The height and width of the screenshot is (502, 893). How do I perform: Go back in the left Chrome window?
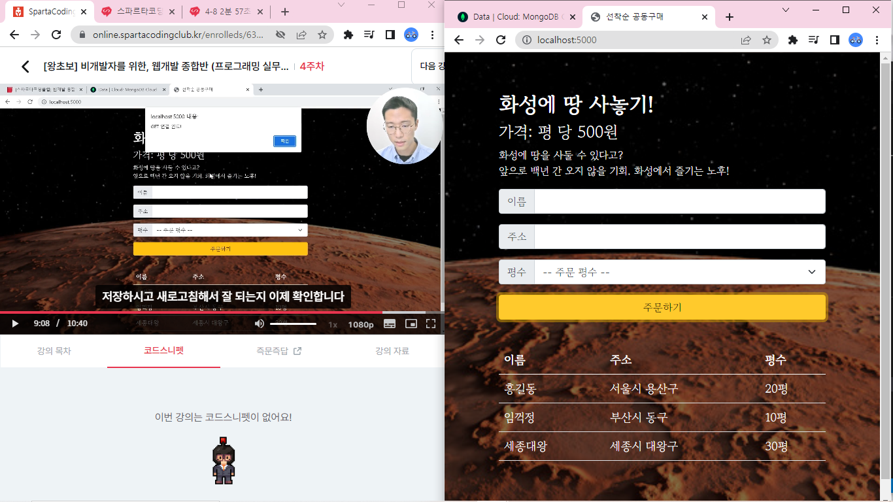pos(16,35)
